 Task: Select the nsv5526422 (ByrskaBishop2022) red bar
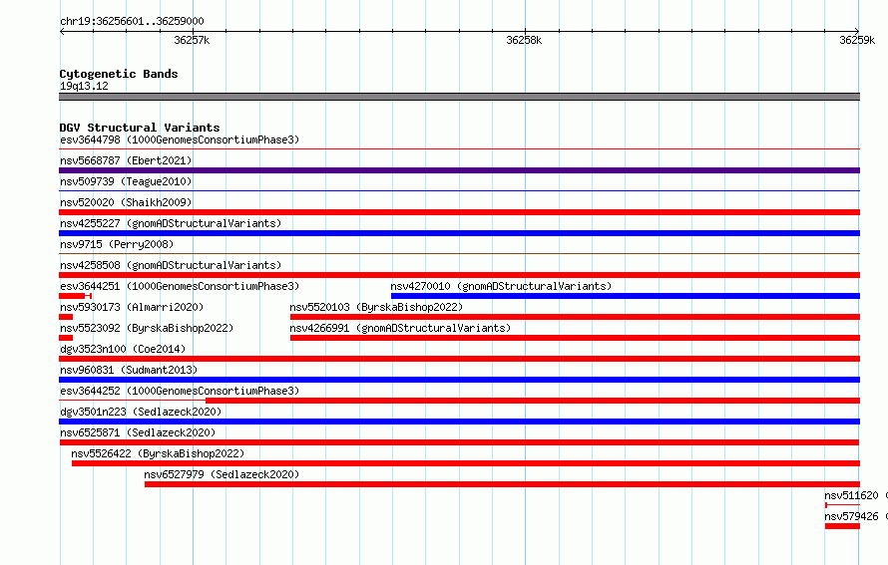tap(466, 463)
